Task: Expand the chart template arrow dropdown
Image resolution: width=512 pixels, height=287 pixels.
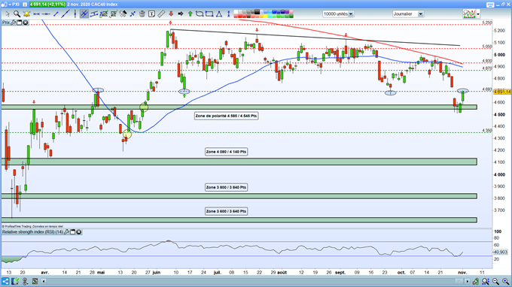Action: tap(478, 14)
